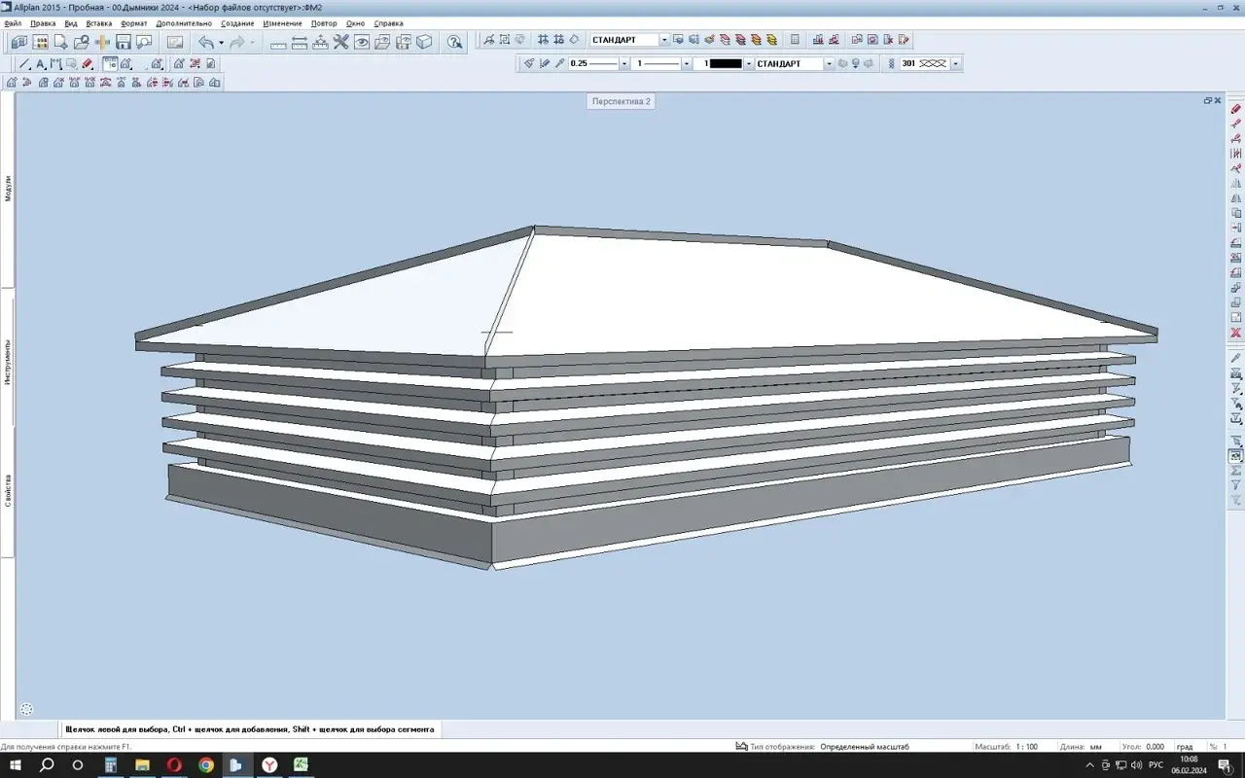This screenshot has height=778, width=1245.
Task: Click the red X delete icon in right toolbar
Action: pyautogui.click(x=1236, y=333)
